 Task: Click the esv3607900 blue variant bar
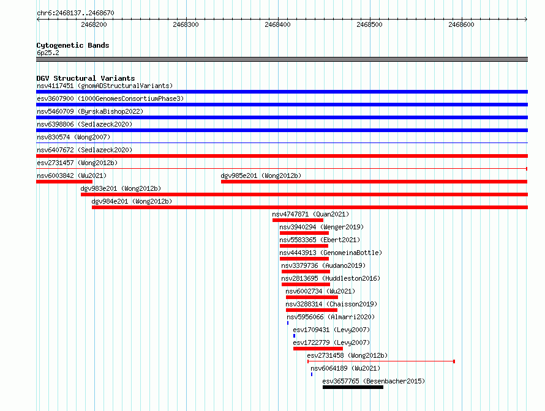pyautogui.click(x=282, y=105)
